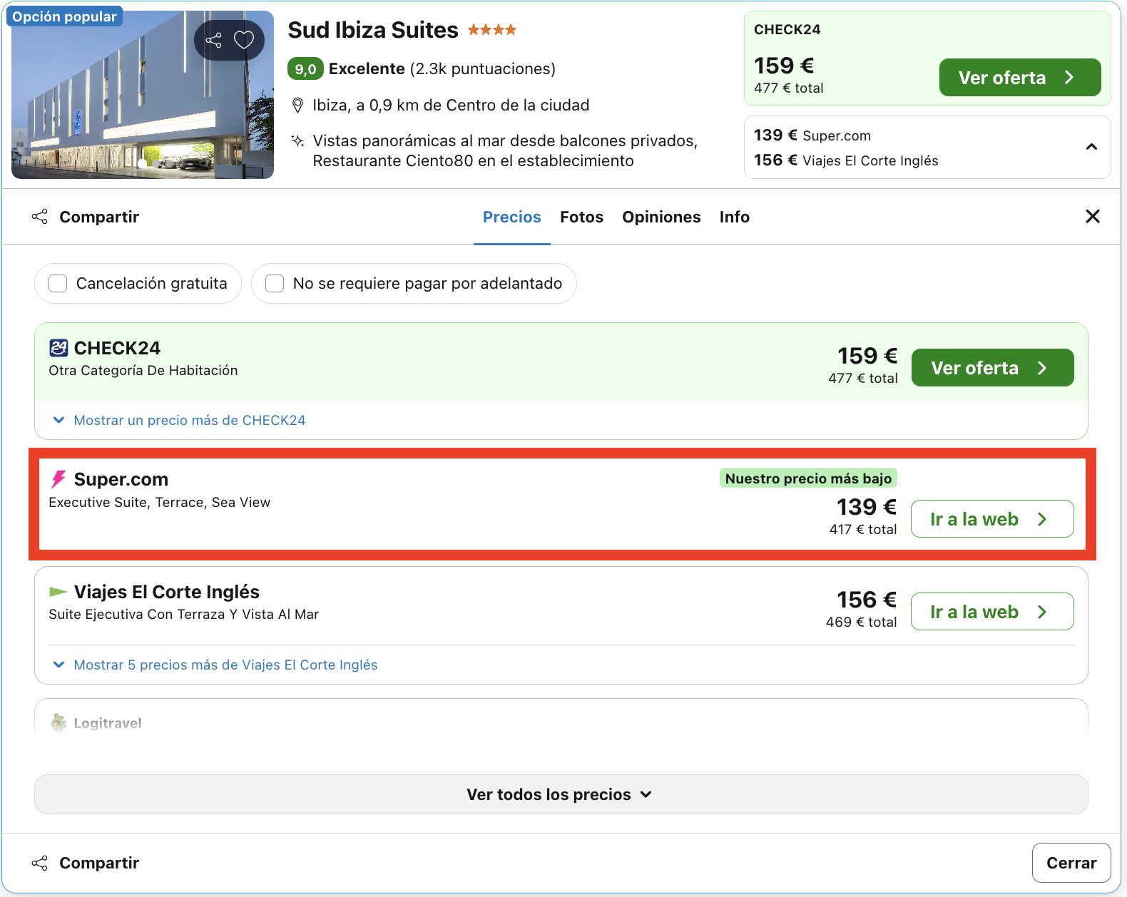Click the share icon on hotel photo

(213, 40)
